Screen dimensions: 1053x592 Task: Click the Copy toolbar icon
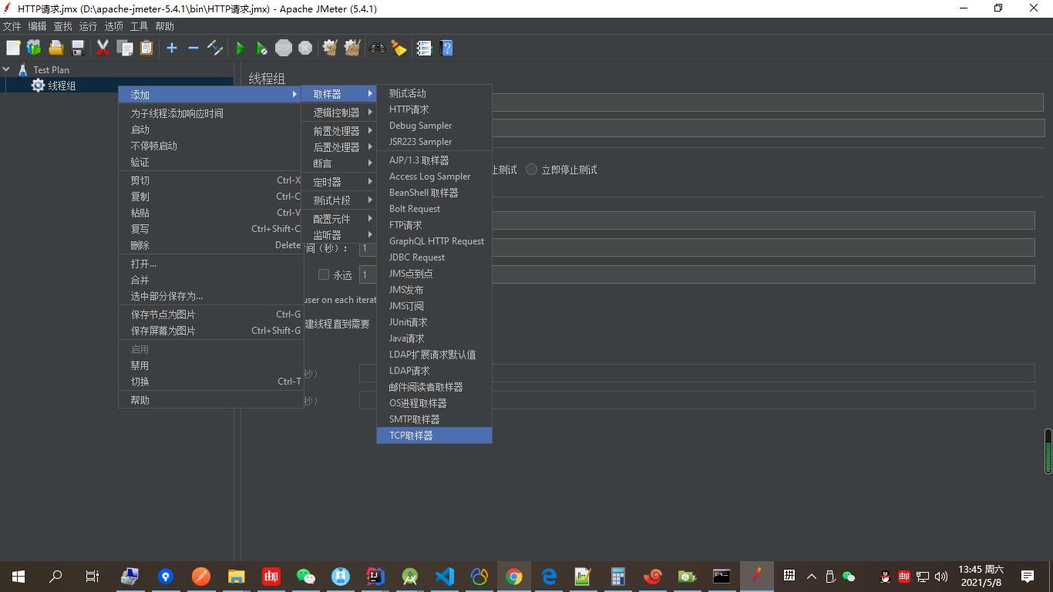tap(125, 48)
